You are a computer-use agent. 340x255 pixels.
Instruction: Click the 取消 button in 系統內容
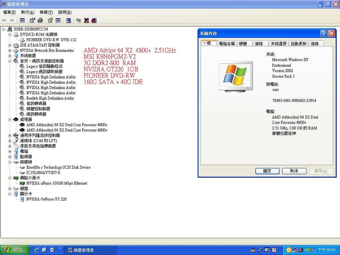coord(294,171)
